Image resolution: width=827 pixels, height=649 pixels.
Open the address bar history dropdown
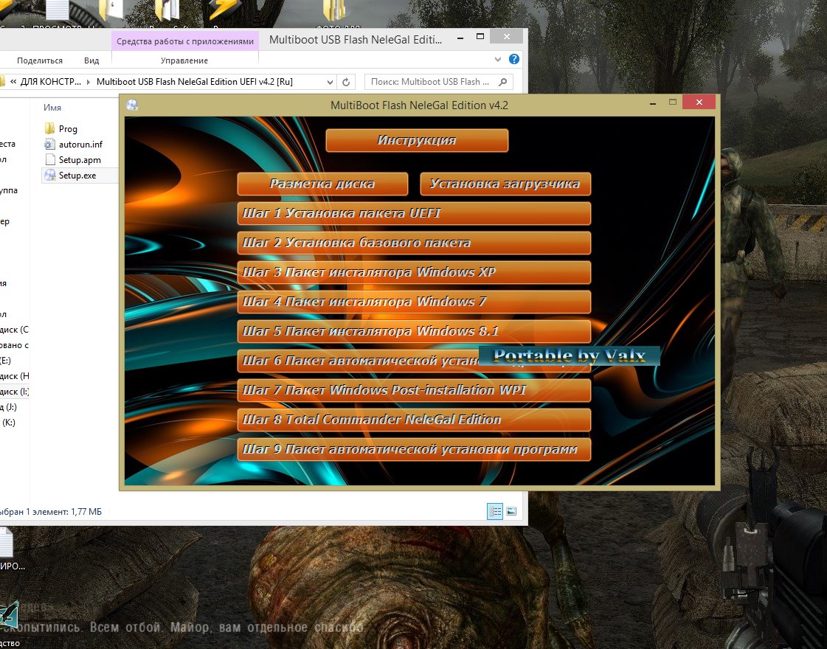[329, 82]
